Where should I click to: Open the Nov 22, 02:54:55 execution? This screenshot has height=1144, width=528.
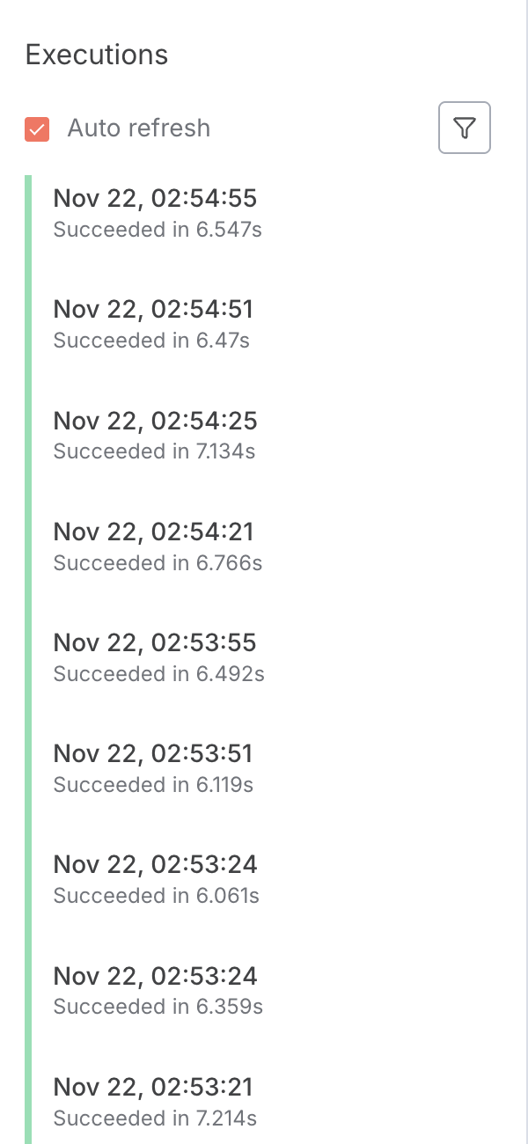click(155, 198)
